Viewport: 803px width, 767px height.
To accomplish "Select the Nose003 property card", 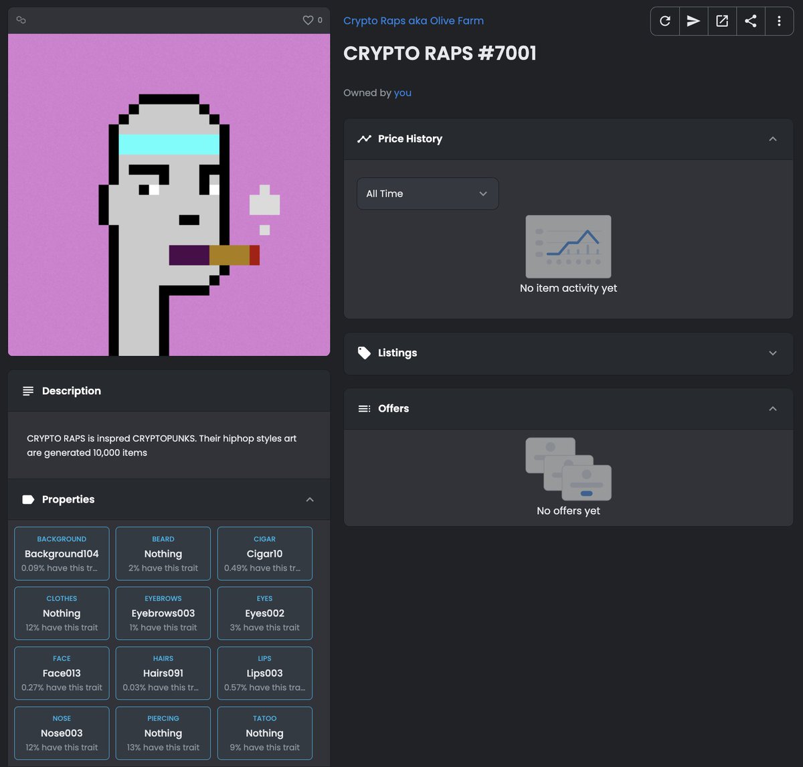I will click(62, 733).
